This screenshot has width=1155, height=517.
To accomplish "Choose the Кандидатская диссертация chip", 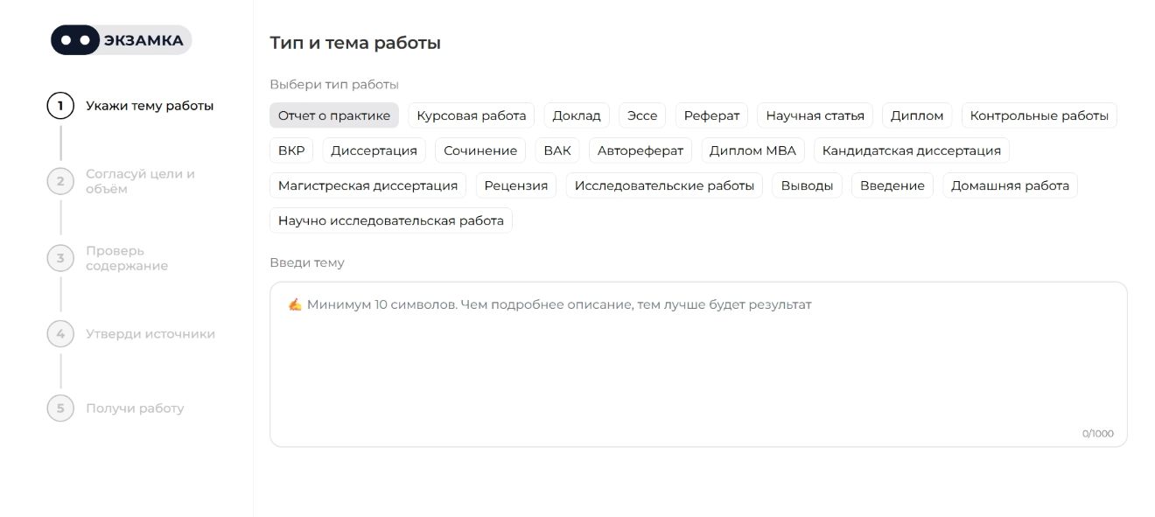I will point(910,150).
